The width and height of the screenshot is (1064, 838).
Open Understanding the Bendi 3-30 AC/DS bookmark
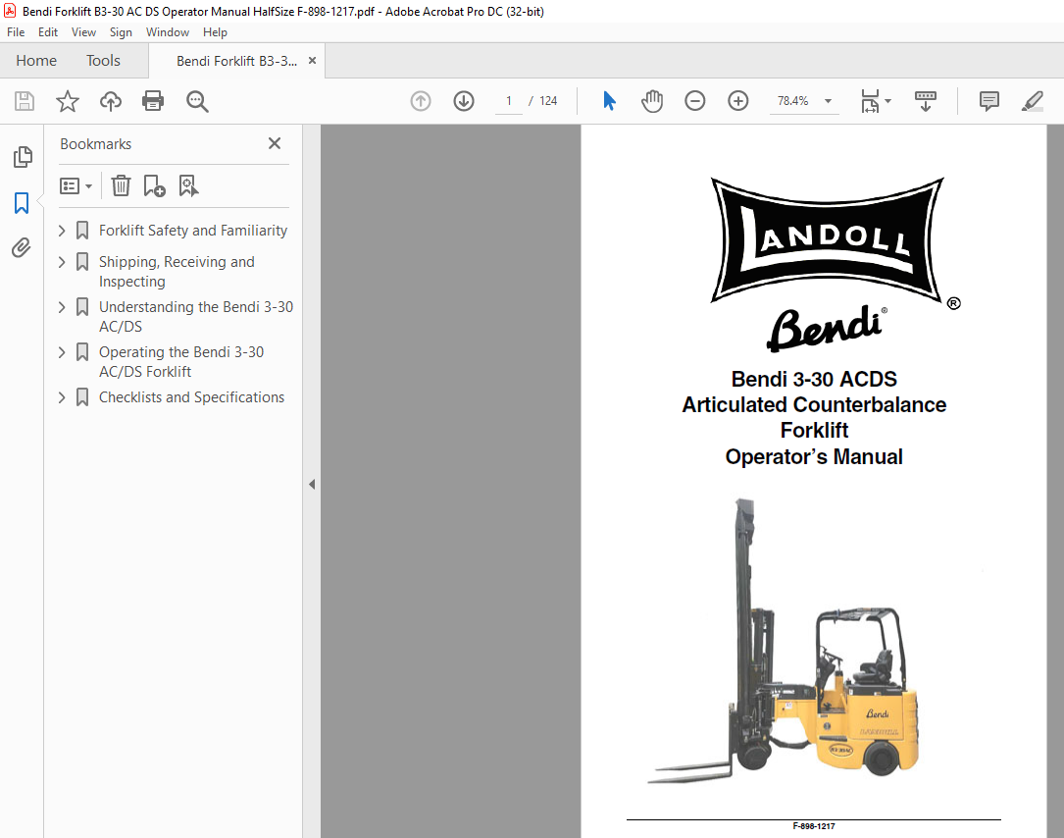(x=195, y=316)
